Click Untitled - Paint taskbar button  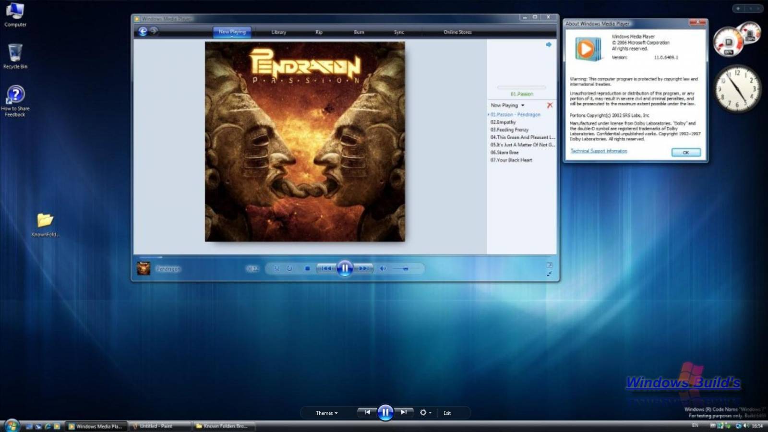160,426
